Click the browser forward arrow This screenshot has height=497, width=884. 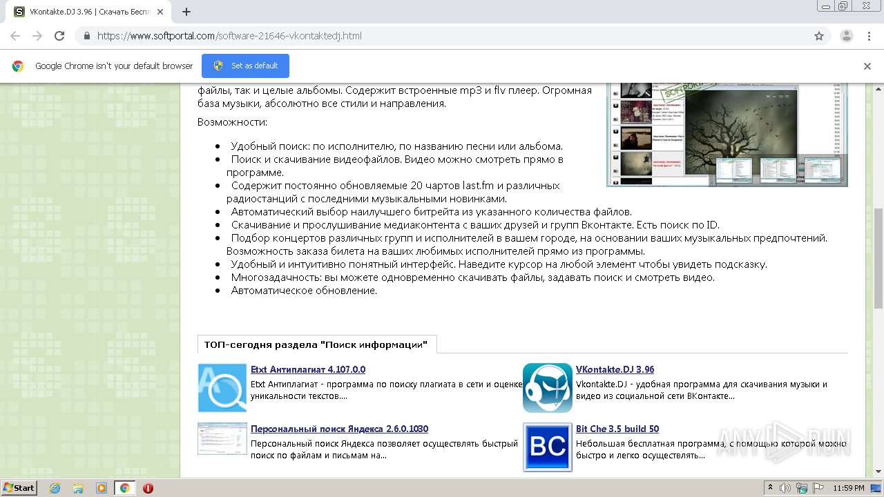(37, 36)
